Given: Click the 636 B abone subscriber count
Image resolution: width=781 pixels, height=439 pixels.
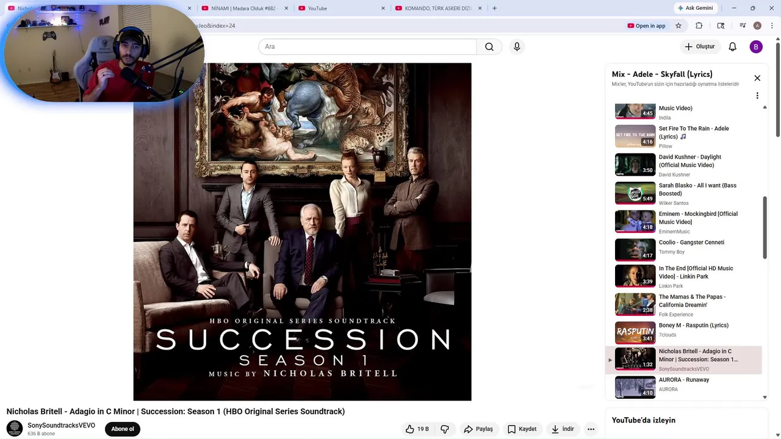Looking at the screenshot, I should tap(41, 434).
